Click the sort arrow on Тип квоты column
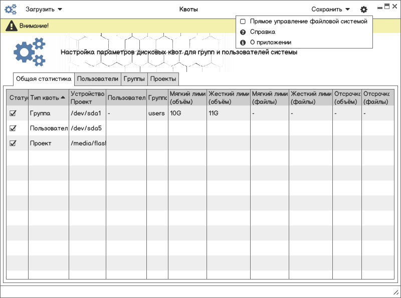 tap(63, 97)
